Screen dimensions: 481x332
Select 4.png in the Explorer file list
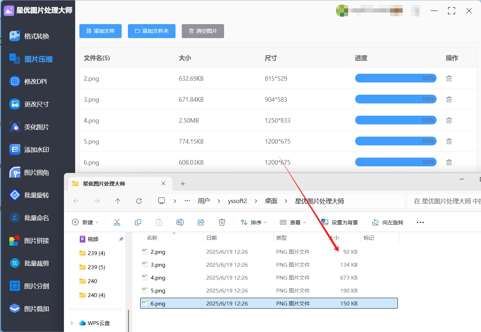[x=269, y=277]
